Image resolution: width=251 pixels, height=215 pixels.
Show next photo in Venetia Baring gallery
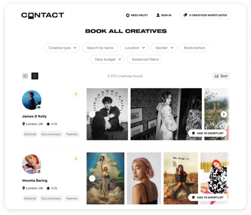[x=224, y=179]
